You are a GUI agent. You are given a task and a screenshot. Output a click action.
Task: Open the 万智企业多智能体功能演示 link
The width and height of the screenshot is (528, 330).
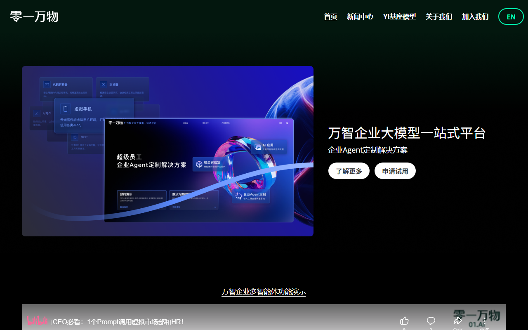click(x=264, y=292)
